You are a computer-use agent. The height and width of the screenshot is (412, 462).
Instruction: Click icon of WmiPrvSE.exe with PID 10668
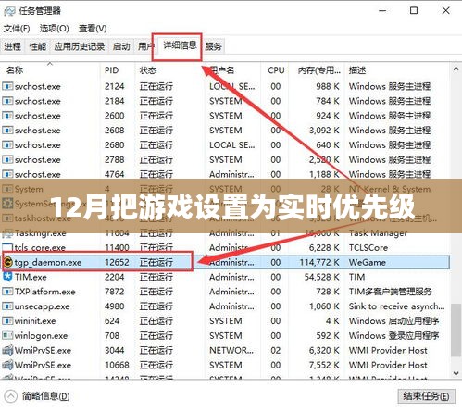click(7, 365)
